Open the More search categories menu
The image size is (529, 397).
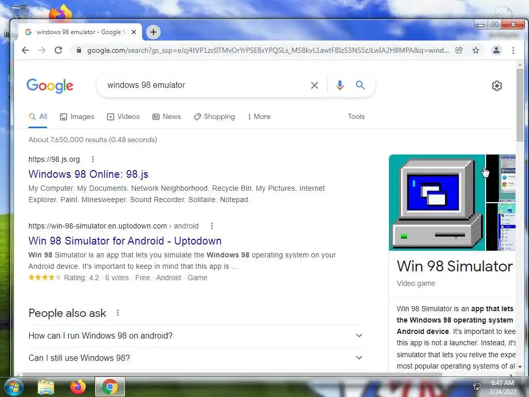pyautogui.click(x=259, y=117)
